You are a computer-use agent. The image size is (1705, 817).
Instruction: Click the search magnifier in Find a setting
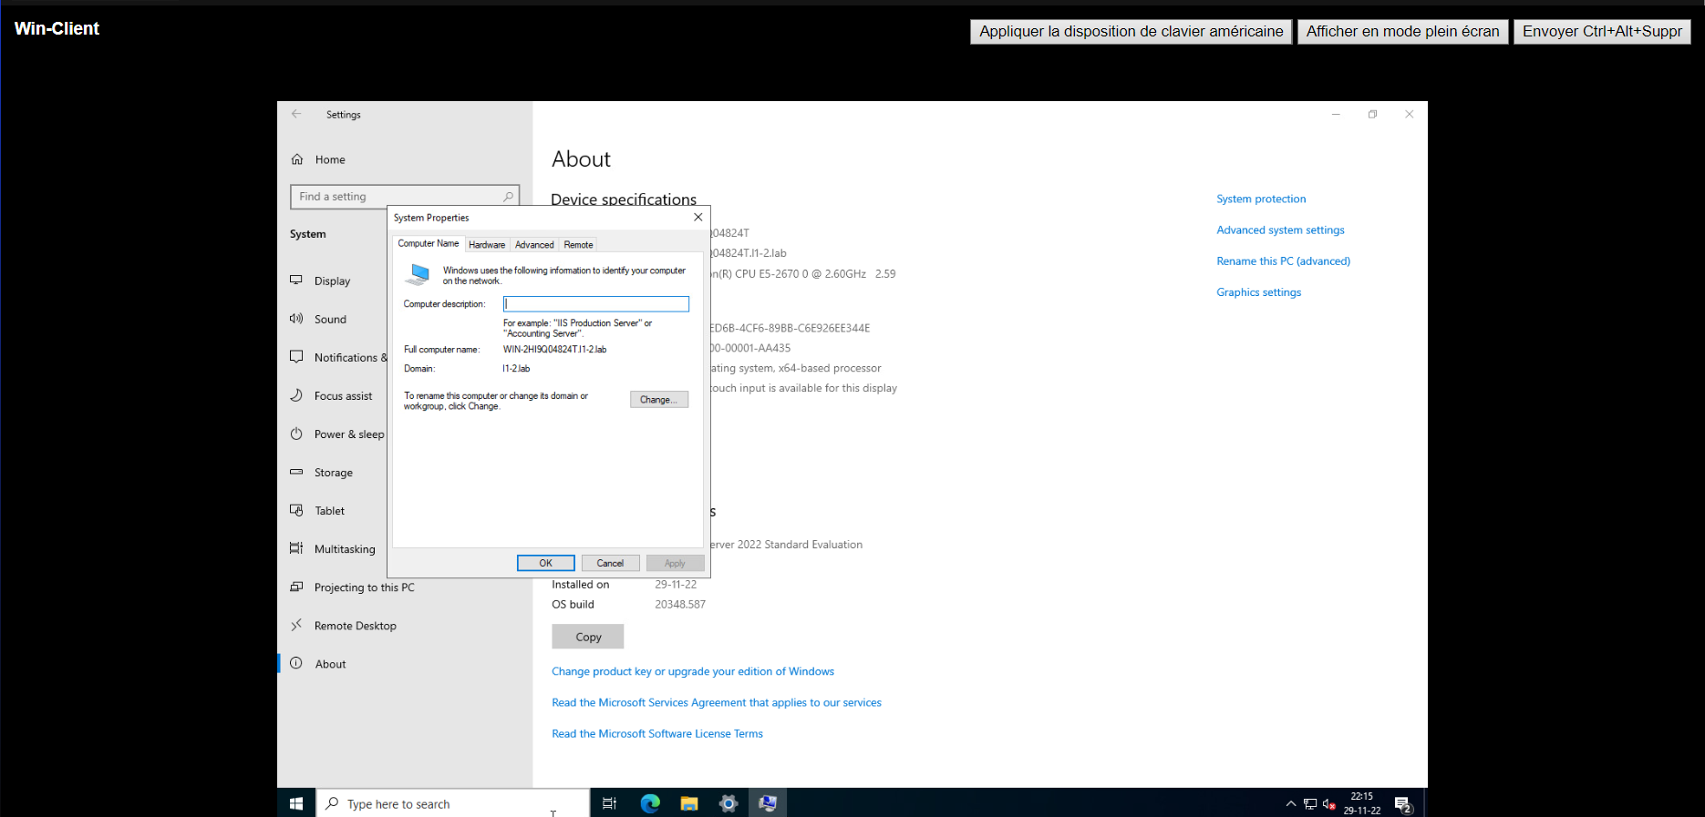pos(508,197)
